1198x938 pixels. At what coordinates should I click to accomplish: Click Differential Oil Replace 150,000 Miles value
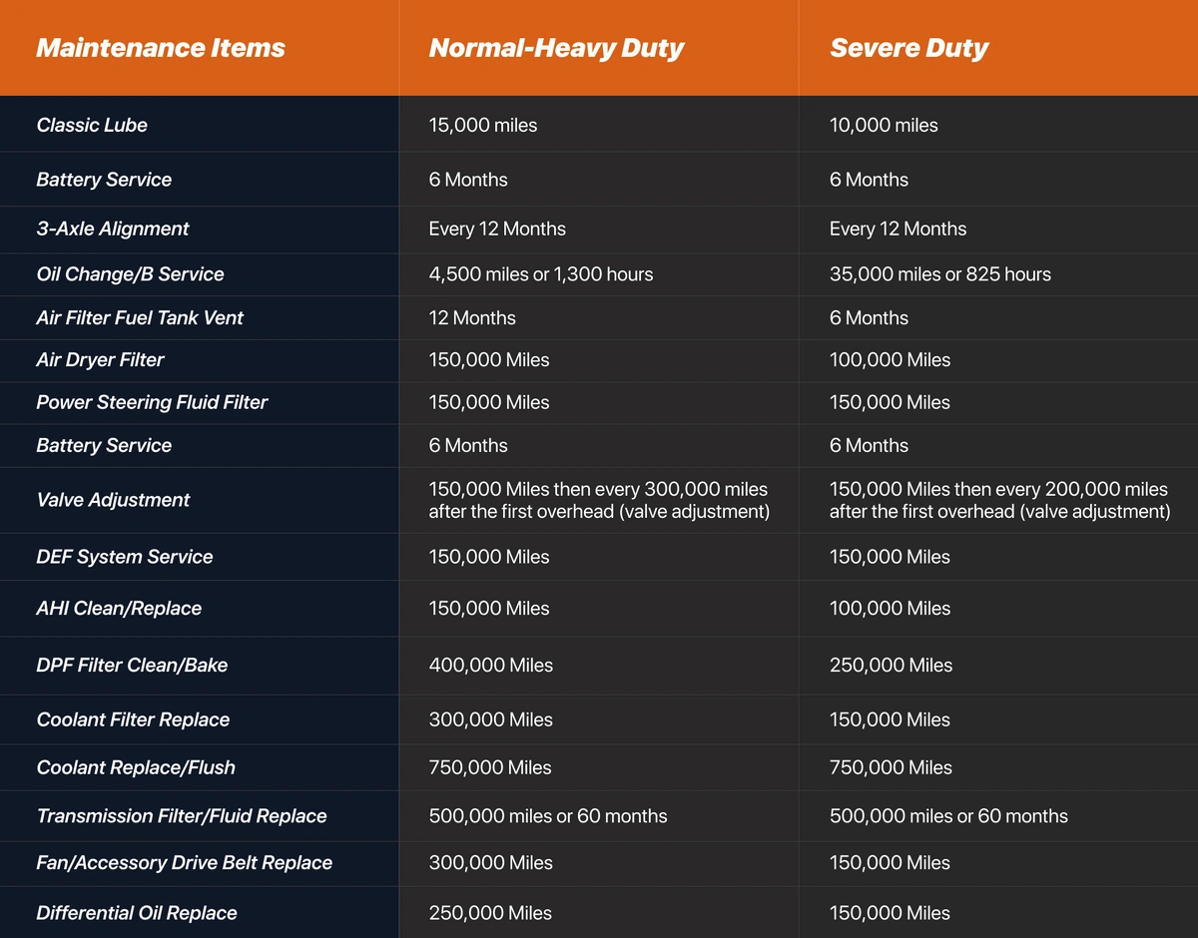[x=890, y=913]
